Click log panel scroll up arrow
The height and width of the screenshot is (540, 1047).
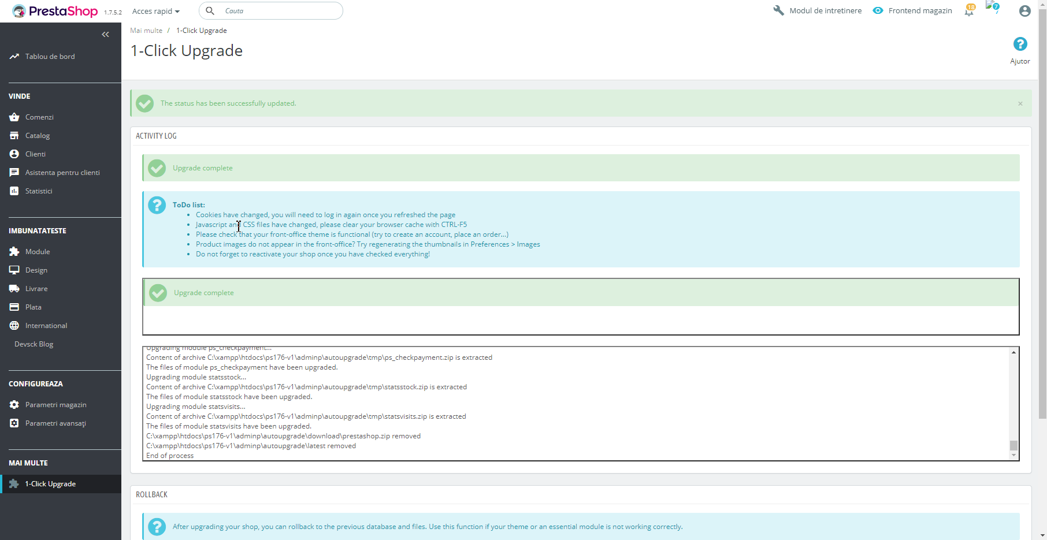[x=1013, y=352]
